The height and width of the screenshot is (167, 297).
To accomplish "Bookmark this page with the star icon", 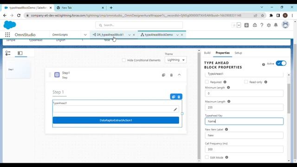I will coord(262,15).
